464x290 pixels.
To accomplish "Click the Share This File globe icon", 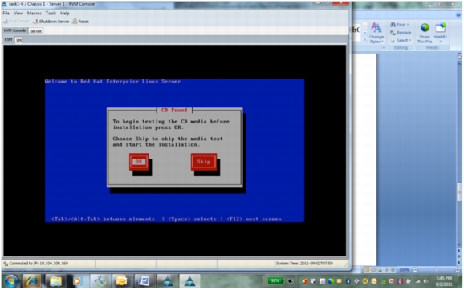I will click(x=425, y=28).
